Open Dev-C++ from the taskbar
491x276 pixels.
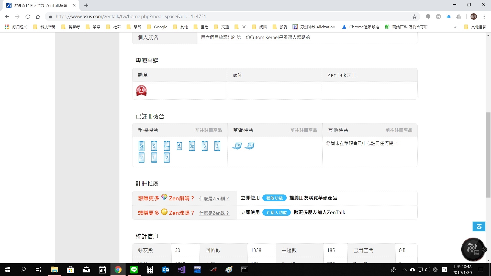click(197, 270)
